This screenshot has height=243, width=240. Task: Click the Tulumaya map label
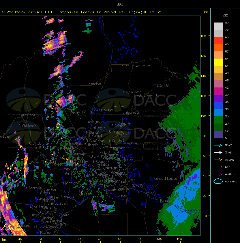(x=98, y=127)
